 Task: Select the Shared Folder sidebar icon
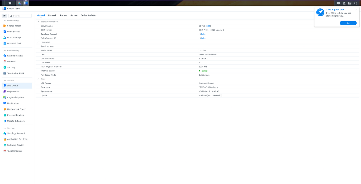(4, 25)
